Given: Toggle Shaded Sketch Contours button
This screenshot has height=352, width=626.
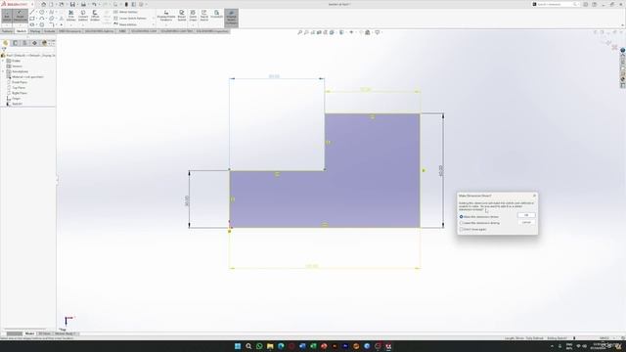Looking at the screenshot, I should [x=231, y=18].
